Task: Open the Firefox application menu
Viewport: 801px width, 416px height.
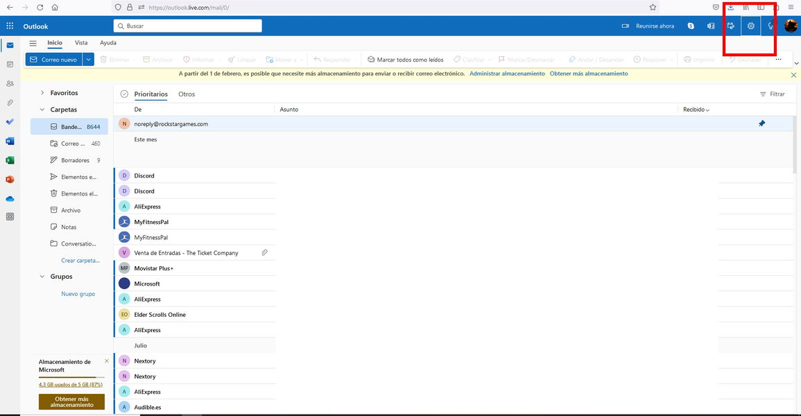Action: click(791, 7)
